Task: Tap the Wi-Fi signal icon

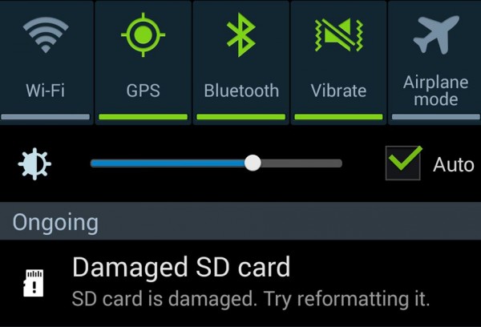Action: click(x=46, y=34)
